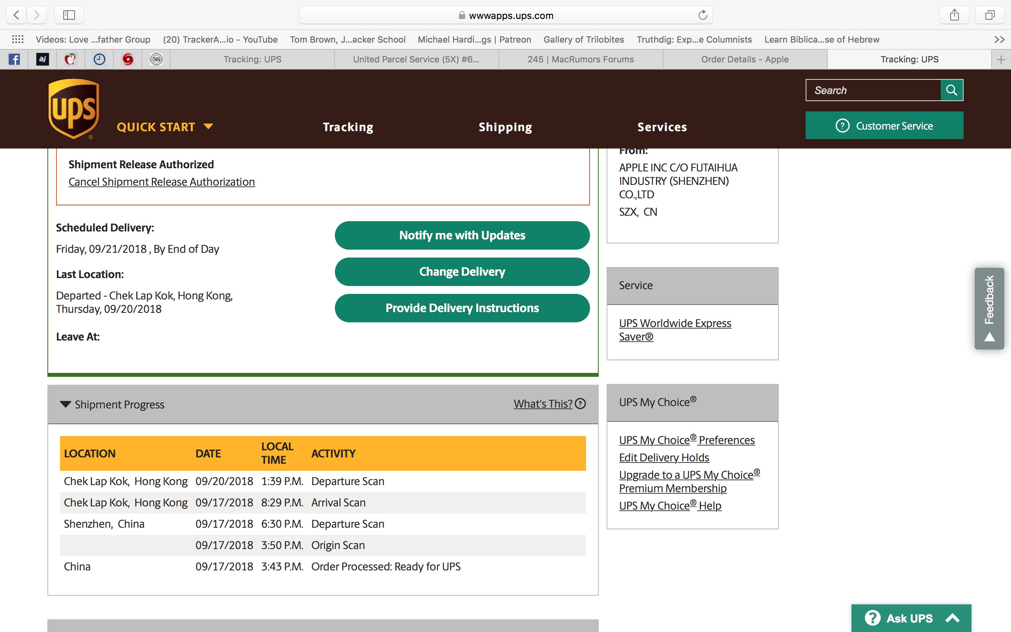Click 'Origin Scan' activity cell
This screenshot has width=1011, height=632.
click(x=338, y=545)
